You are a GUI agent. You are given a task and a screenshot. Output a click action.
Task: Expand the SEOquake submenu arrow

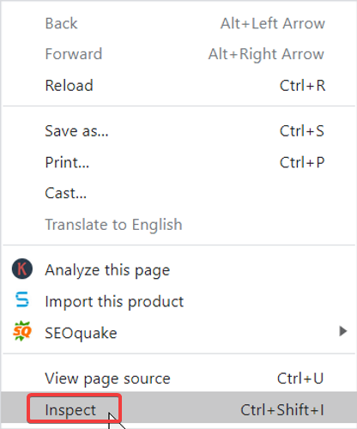(342, 331)
